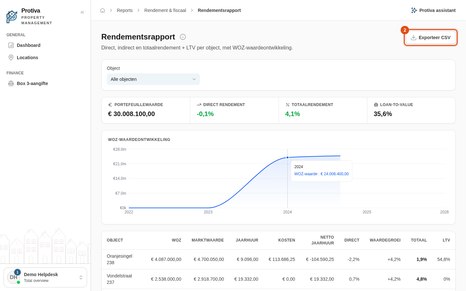Screen dimensions: 466x291
Task: Click the trend icon beside Direct Rendement
Action: [199, 105]
